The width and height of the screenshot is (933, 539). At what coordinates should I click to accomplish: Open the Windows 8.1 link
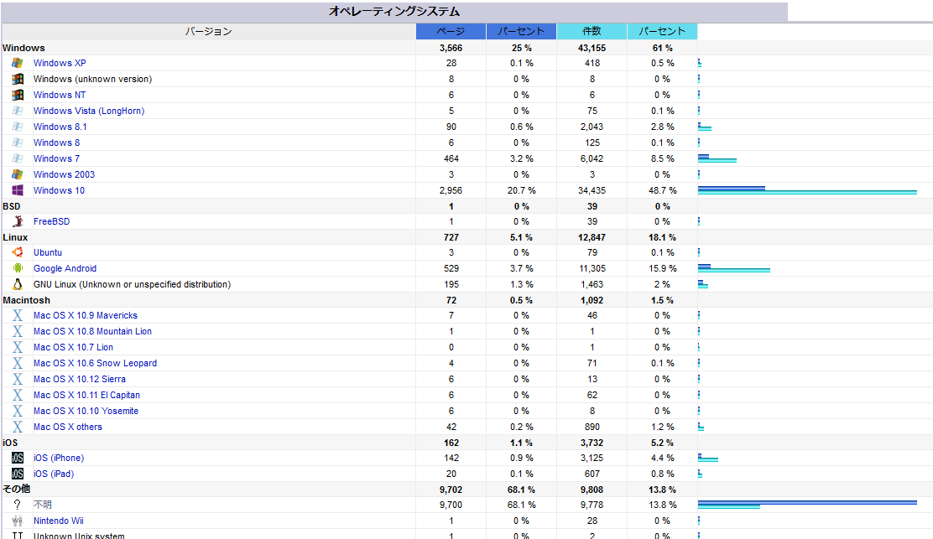pos(60,127)
